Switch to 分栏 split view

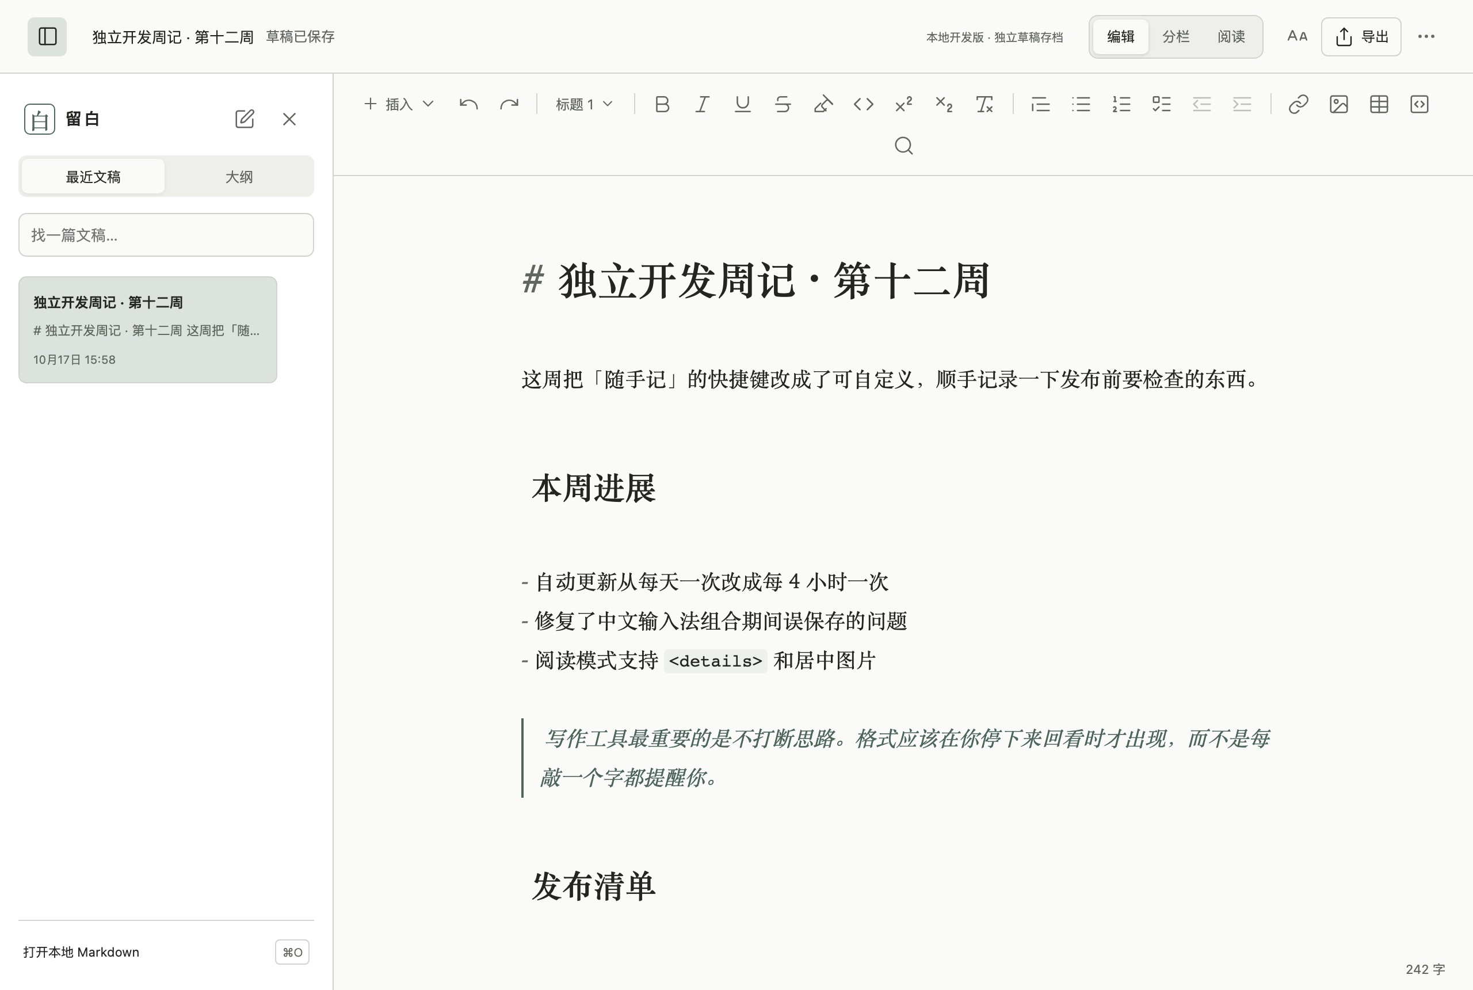click(1176, 37)
